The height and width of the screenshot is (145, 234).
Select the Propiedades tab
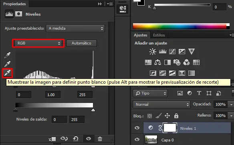point(14,4)
